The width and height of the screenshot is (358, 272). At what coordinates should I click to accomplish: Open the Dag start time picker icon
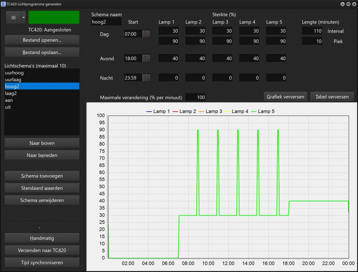[147, 34]
